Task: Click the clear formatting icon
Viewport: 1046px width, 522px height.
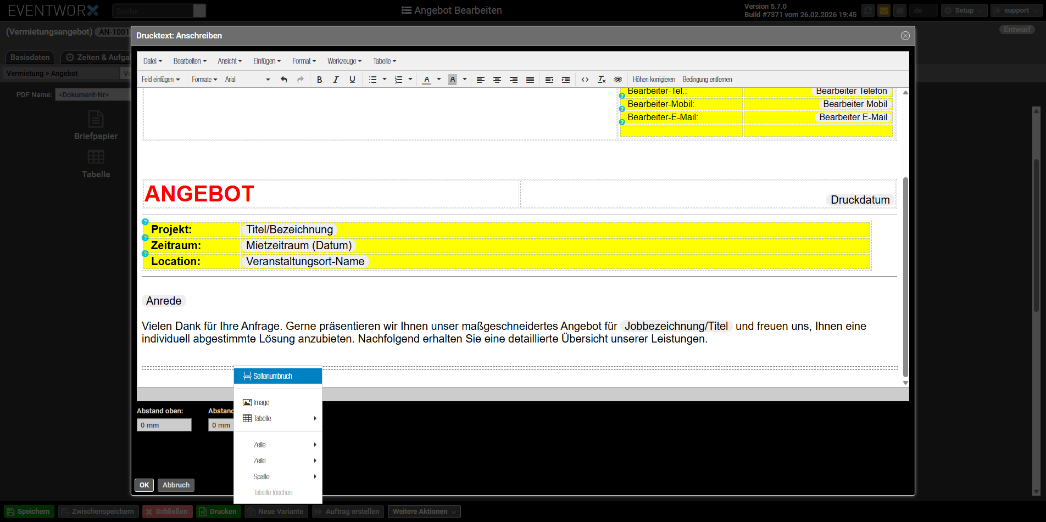Action: click(602, 80)
